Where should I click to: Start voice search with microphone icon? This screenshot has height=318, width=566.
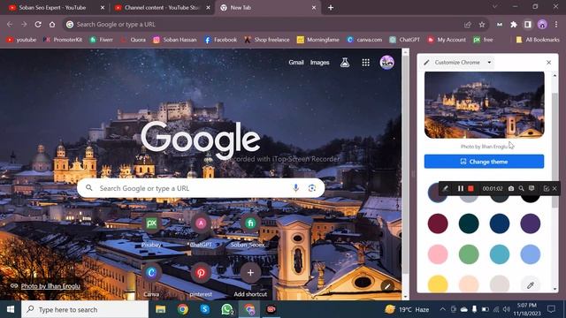(295, 188)
